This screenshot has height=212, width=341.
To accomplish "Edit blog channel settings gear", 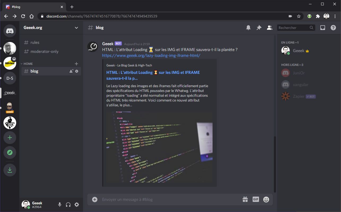I will click(x=77, y=71).
